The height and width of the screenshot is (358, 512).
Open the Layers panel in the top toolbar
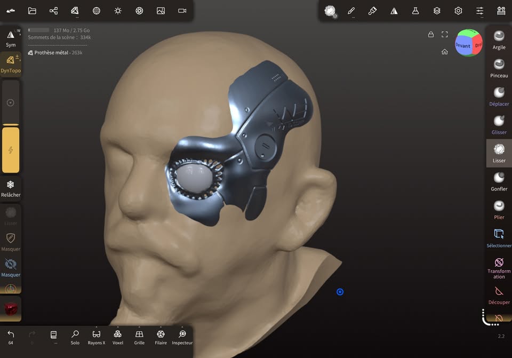436,11
